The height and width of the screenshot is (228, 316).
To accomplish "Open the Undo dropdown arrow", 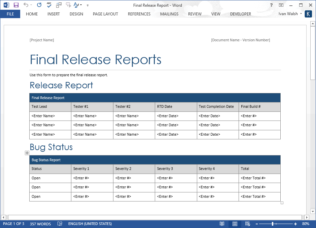I will pos(31,5).
